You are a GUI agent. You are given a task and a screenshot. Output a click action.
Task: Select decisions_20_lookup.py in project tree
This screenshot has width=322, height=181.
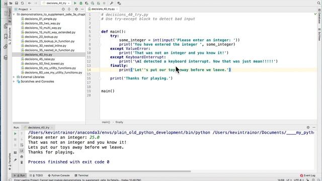pyautogui.click(x=41, y=37)
